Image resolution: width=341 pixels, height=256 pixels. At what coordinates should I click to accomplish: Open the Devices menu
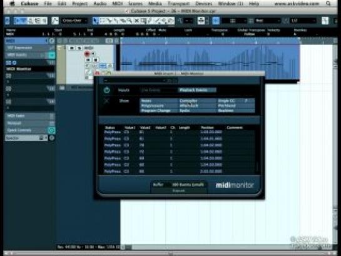click(x=204, y=4)
